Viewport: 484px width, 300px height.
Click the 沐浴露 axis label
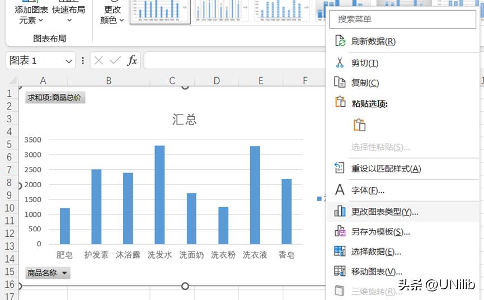(128, 255)
